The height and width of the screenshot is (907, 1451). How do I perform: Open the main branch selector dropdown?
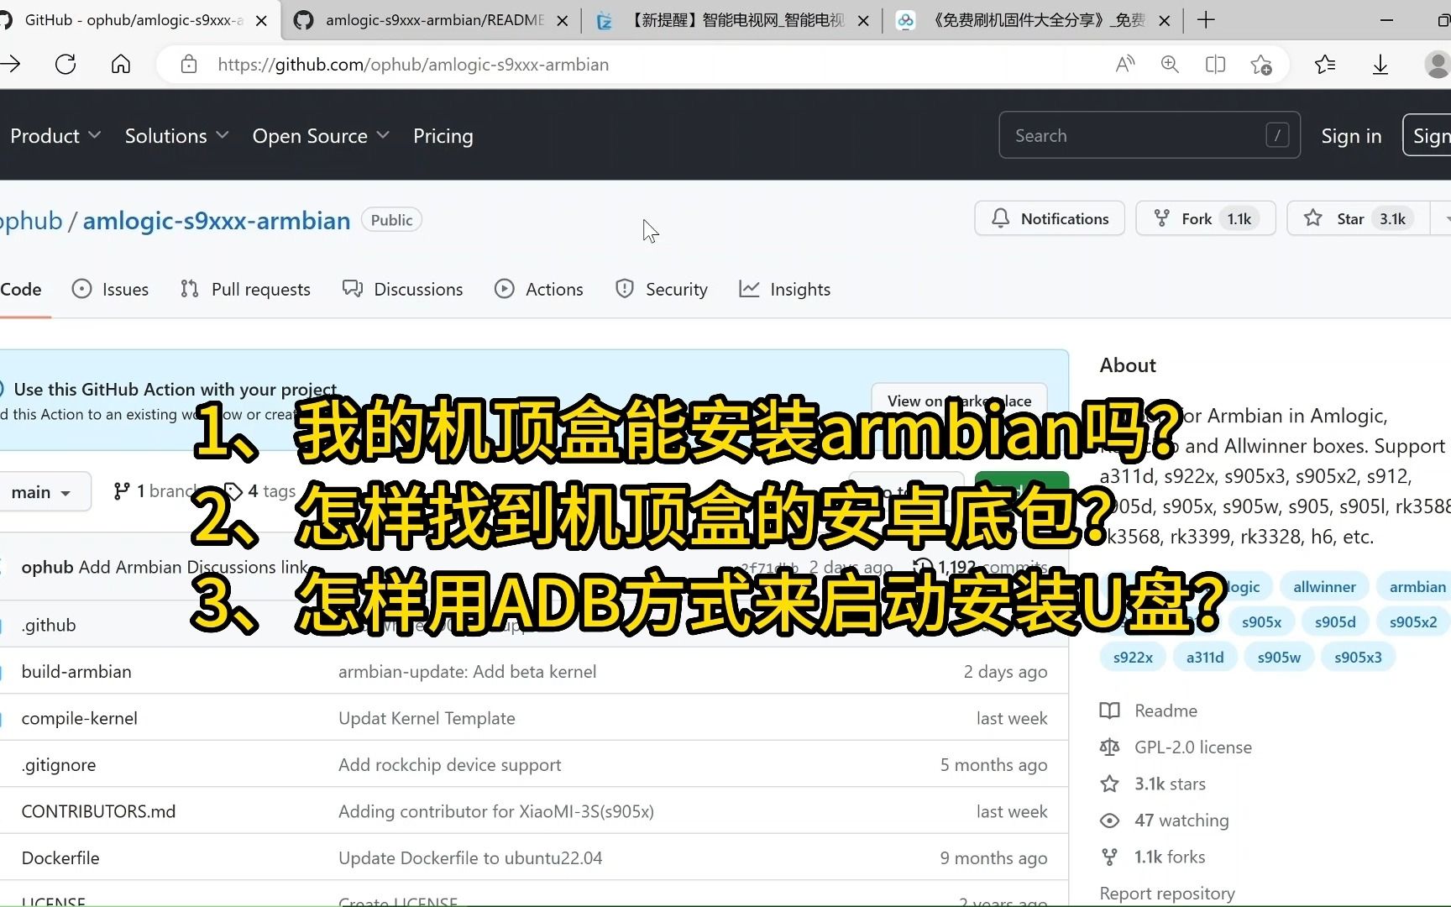(44, 492)
